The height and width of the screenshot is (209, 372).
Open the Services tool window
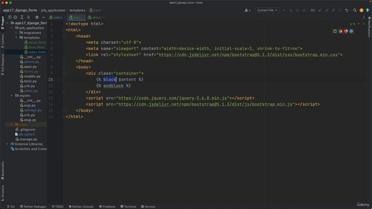[148, 207]
